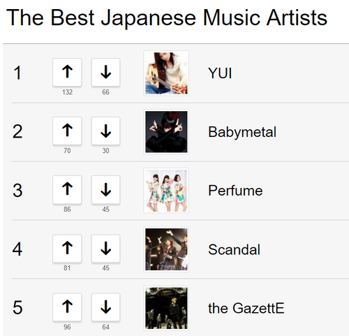
Task: Open the GazettE thumbnail image
Action: point(166,308)
